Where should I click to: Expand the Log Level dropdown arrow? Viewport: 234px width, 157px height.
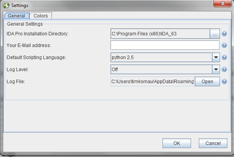coord(216,69)
